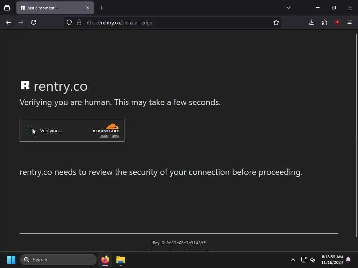358x268 pixels.
Task: Bookmark this page with star icon
Action: coord(276,22)
